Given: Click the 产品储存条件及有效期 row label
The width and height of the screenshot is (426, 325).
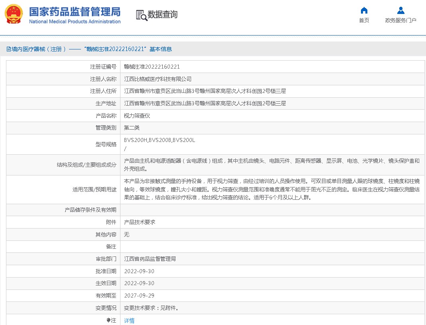Looking at the screenshot, I should 91,210.
